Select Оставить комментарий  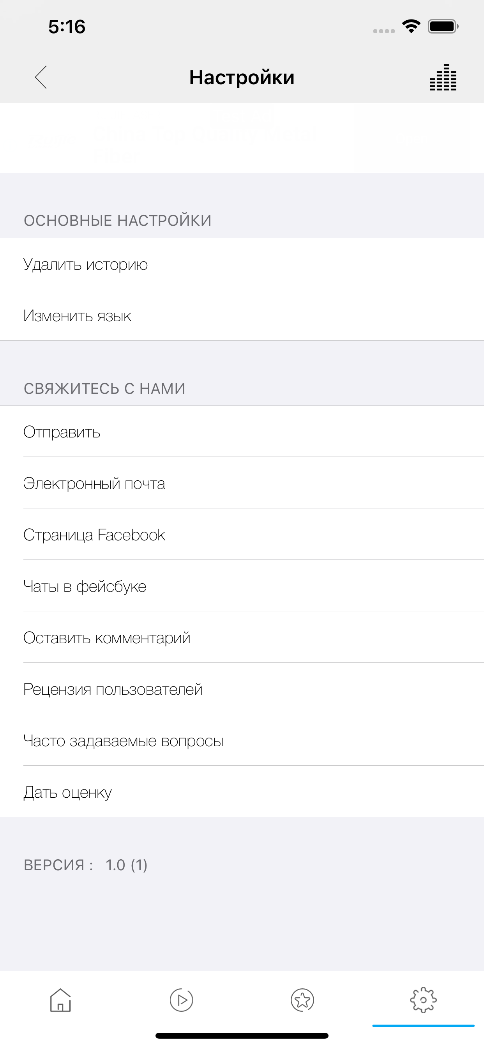[x=242, y=637]
